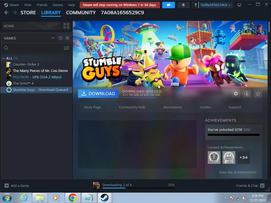
Task: Go forward with the right arrow
Action: [15, 12]
